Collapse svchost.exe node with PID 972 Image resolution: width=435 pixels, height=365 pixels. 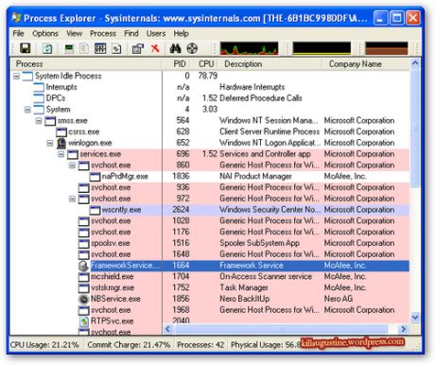point(72,199)
